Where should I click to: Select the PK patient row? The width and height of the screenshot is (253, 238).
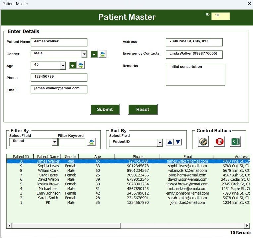coord(128,203)
